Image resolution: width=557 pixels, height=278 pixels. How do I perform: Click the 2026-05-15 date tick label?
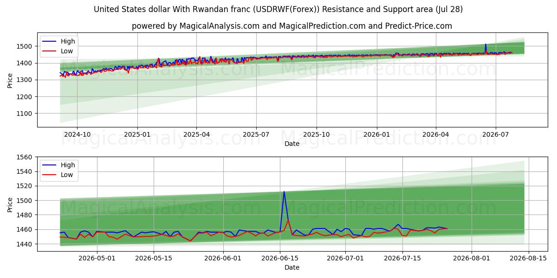pos(154,259)
